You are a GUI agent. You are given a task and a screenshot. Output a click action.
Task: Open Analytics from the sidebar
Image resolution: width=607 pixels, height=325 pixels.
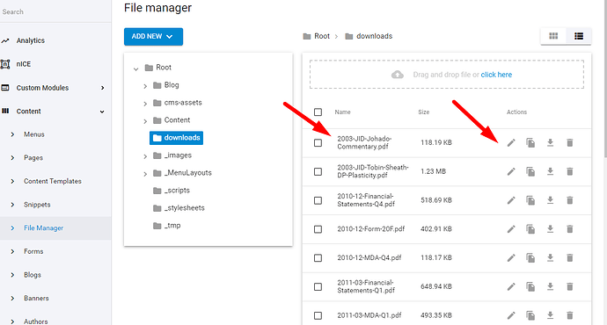pos(31,40)
